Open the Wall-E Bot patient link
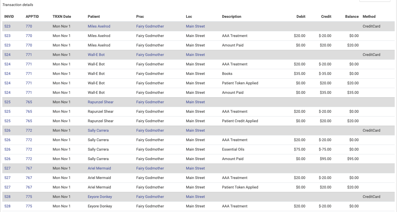Image resolution: width=397 pixels, height=212 pixels. click(96, 55)
